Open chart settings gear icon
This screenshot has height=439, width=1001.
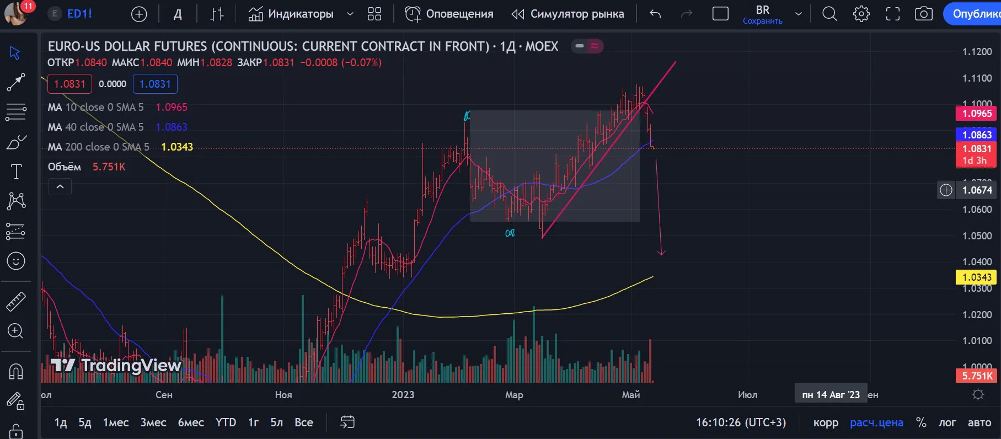(x=861, y=14)
